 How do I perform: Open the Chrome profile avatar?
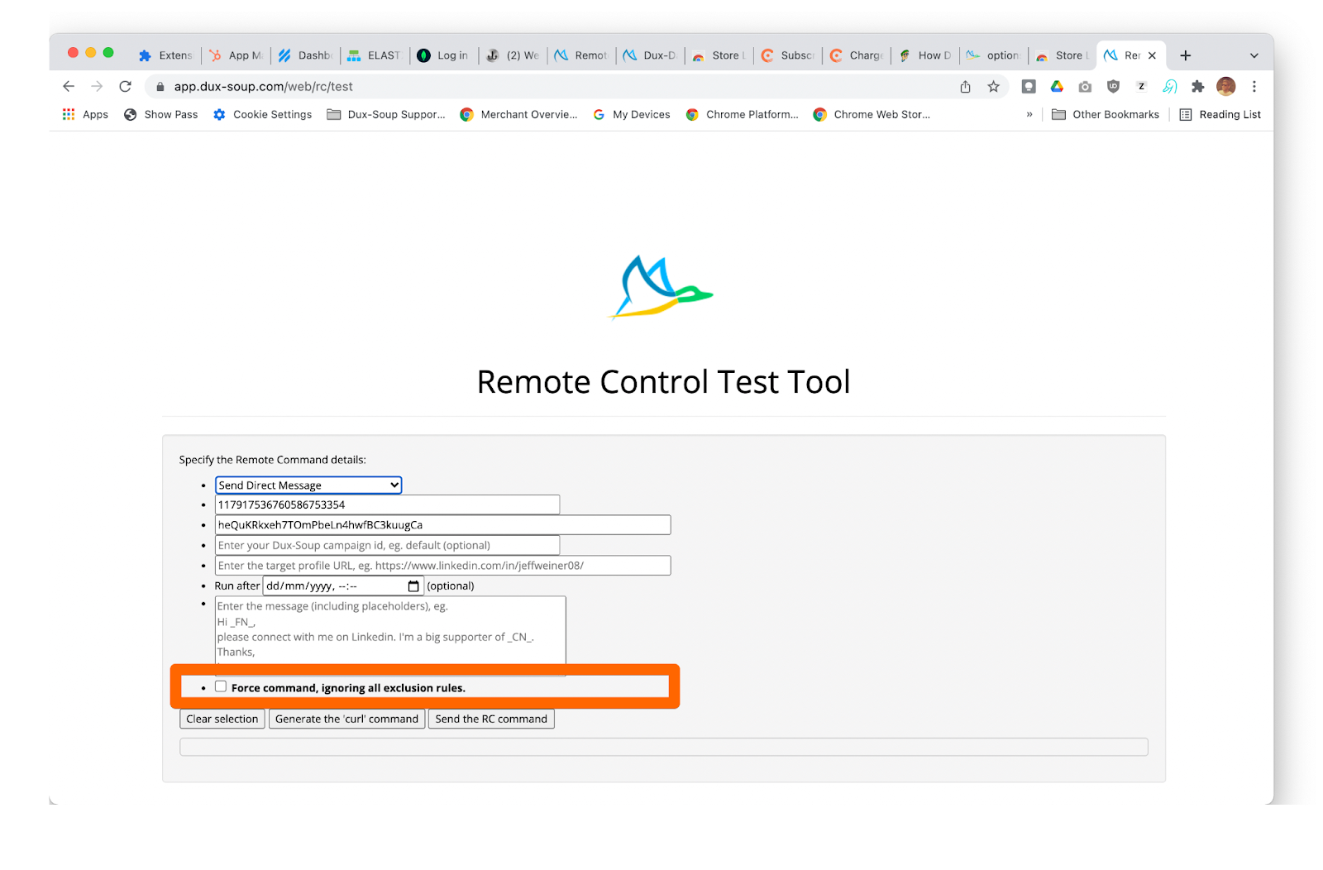(x=1225, y=86)
